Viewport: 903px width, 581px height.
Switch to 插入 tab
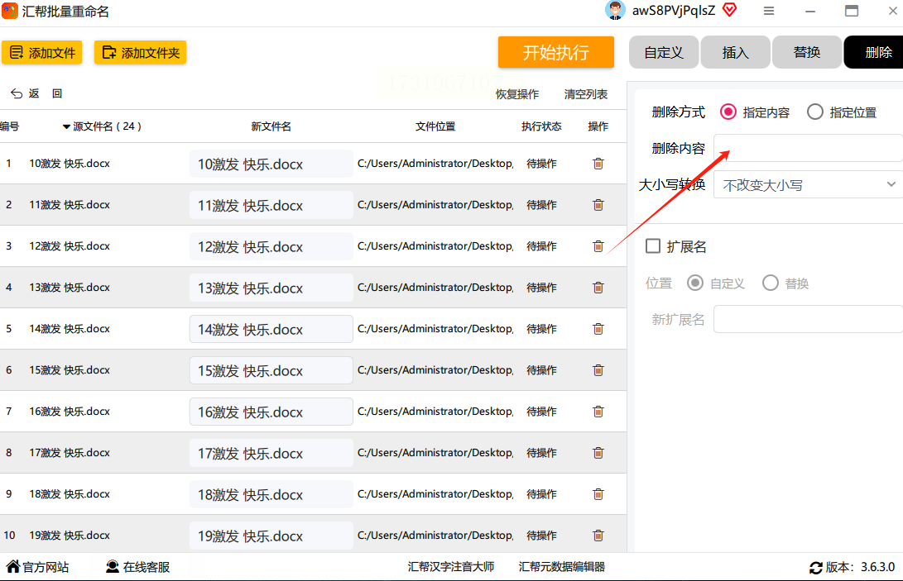click(x=736, y=52)
